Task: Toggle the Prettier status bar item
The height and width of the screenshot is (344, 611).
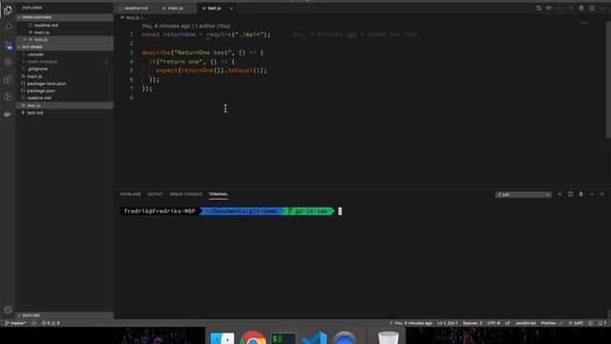Action: tap(552, 323)
